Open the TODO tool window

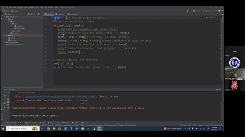pyautogui.click(x=42, y=123)
